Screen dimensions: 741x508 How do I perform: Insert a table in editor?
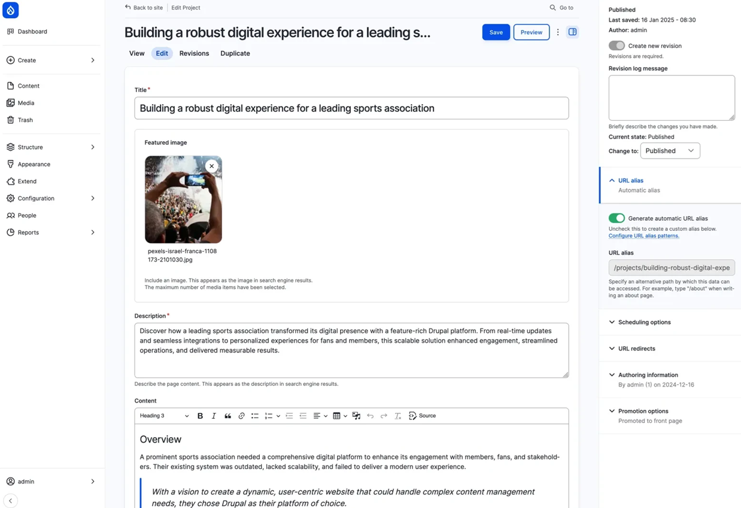click(x=336, y=416)
